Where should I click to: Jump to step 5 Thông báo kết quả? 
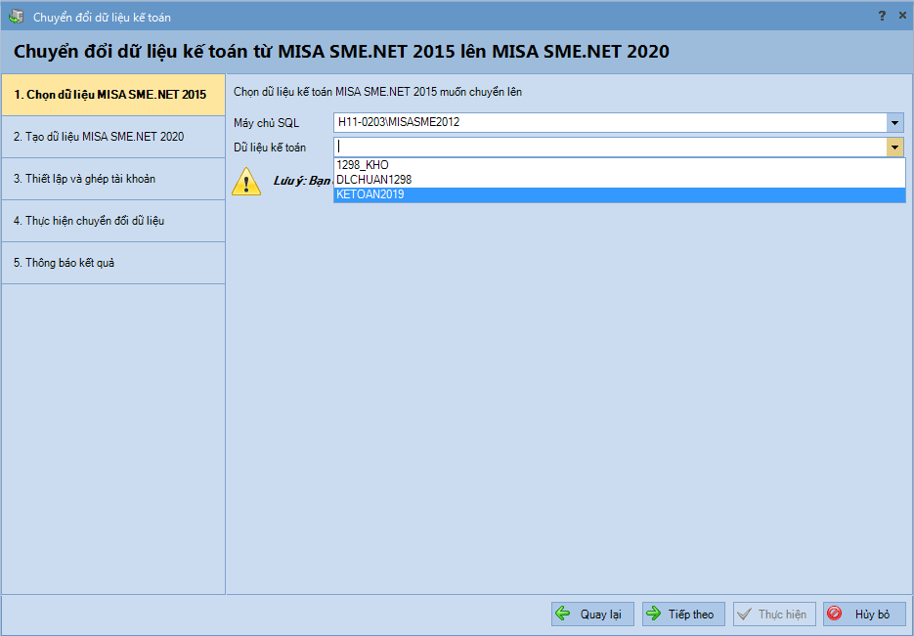point(113,263)
